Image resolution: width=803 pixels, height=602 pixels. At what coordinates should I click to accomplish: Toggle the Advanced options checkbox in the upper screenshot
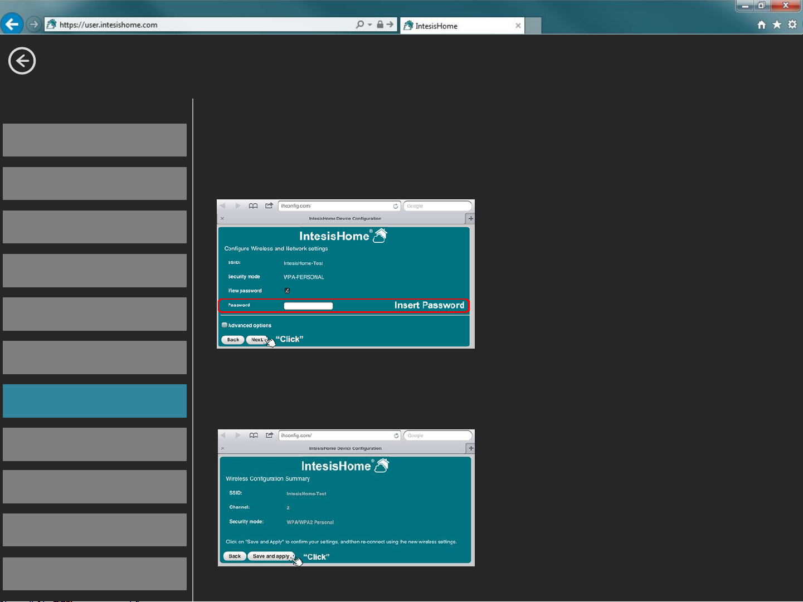point(225,325)
